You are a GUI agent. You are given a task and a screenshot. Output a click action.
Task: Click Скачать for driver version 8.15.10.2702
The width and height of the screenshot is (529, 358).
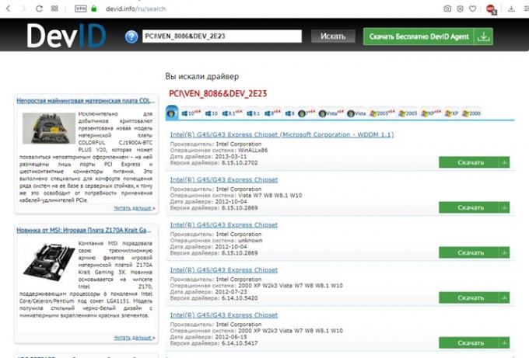click(x=469, y=162)
